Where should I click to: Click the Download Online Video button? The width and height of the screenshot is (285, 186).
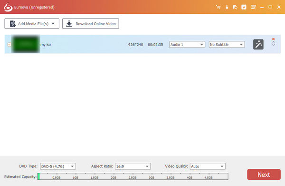(x=91, y=24)
